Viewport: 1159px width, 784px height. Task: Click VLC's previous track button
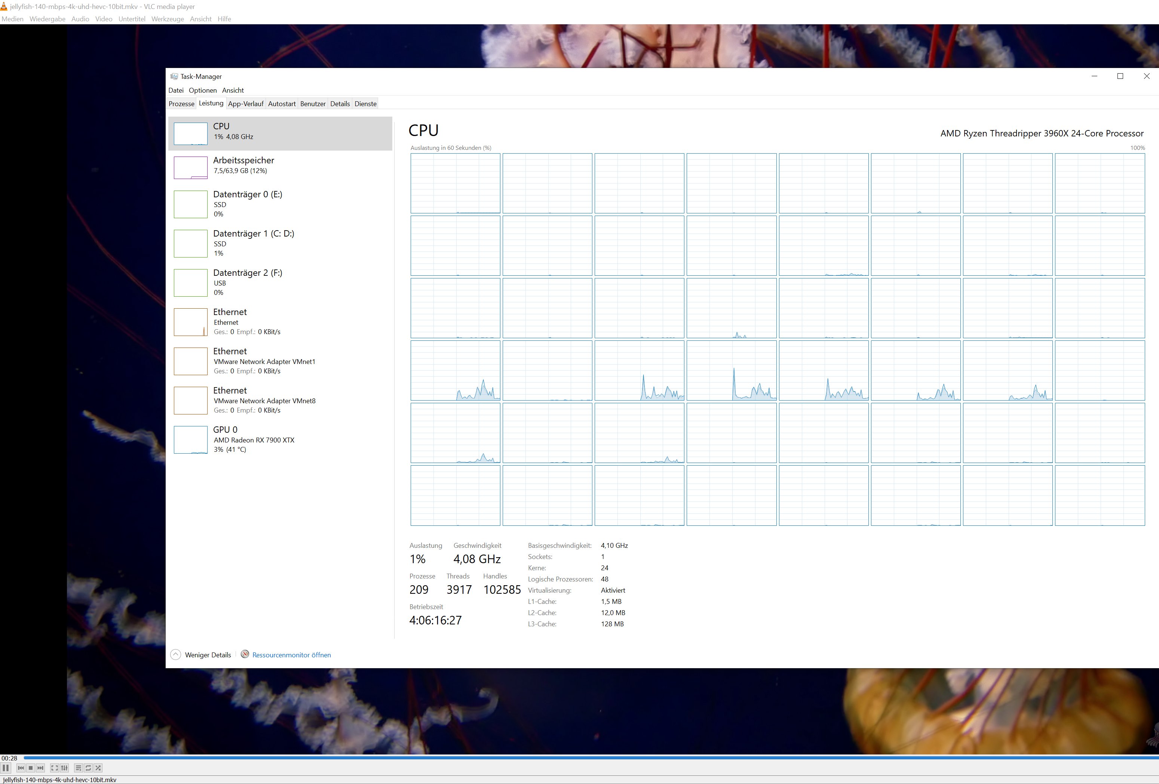21,768
